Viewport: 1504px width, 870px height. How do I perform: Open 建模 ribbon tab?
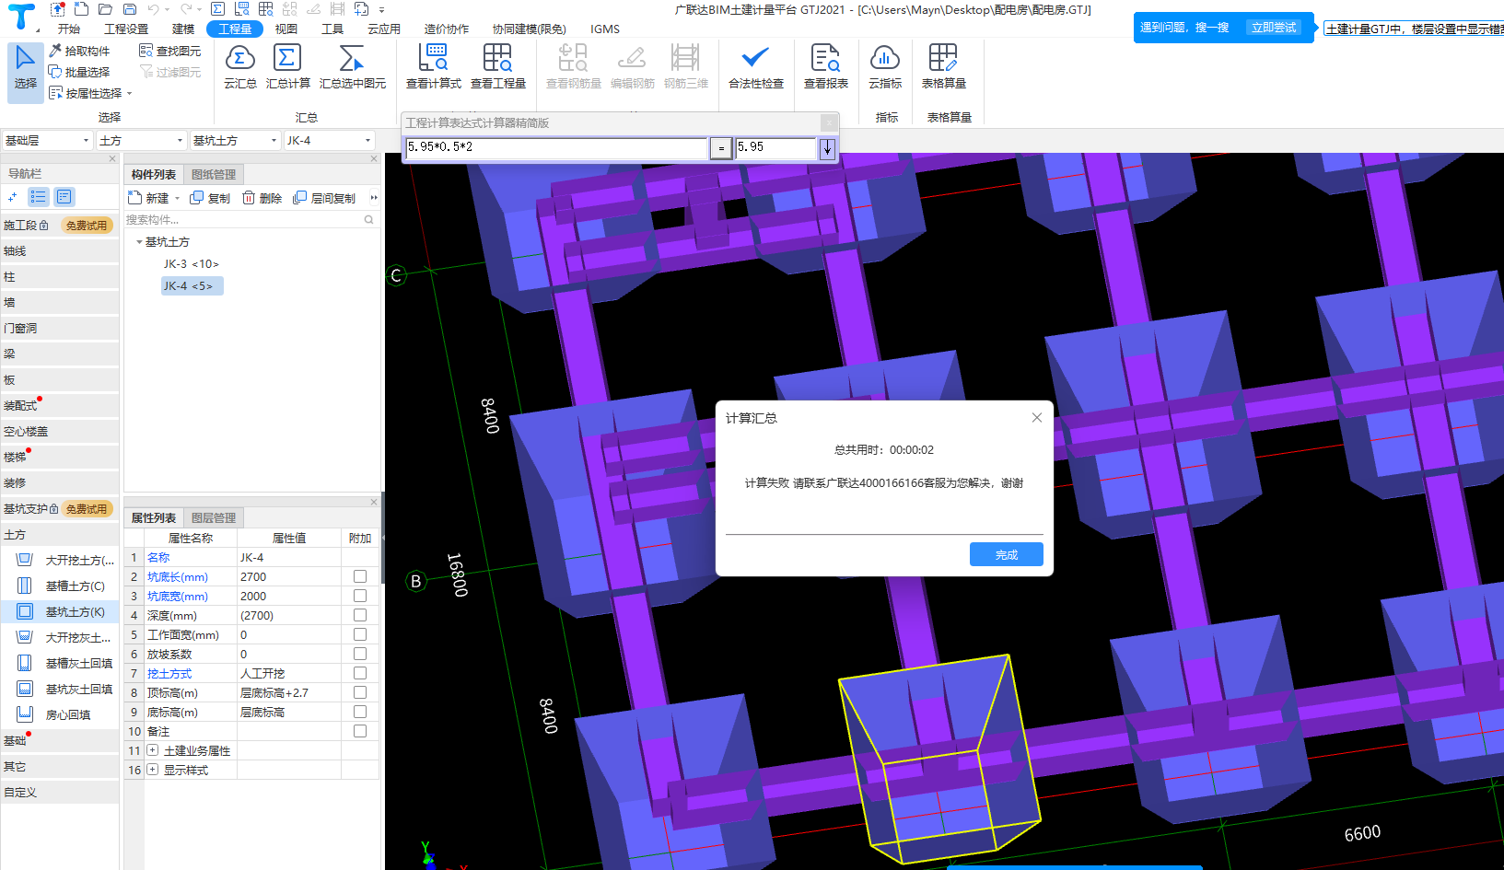click(x=183, y=29)
